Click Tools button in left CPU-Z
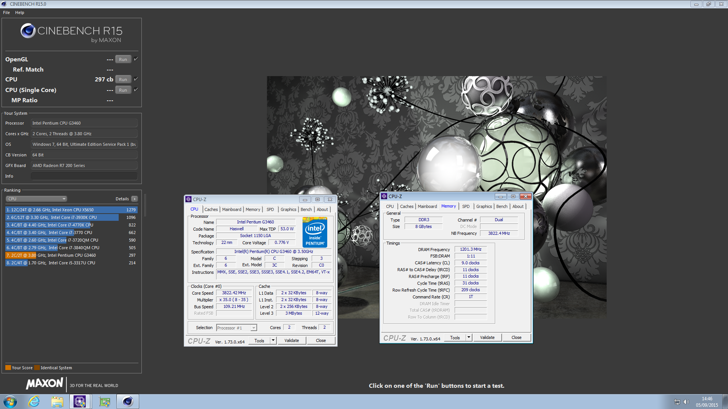The height and width of the screenshot is (409, 728). (259, 341)
